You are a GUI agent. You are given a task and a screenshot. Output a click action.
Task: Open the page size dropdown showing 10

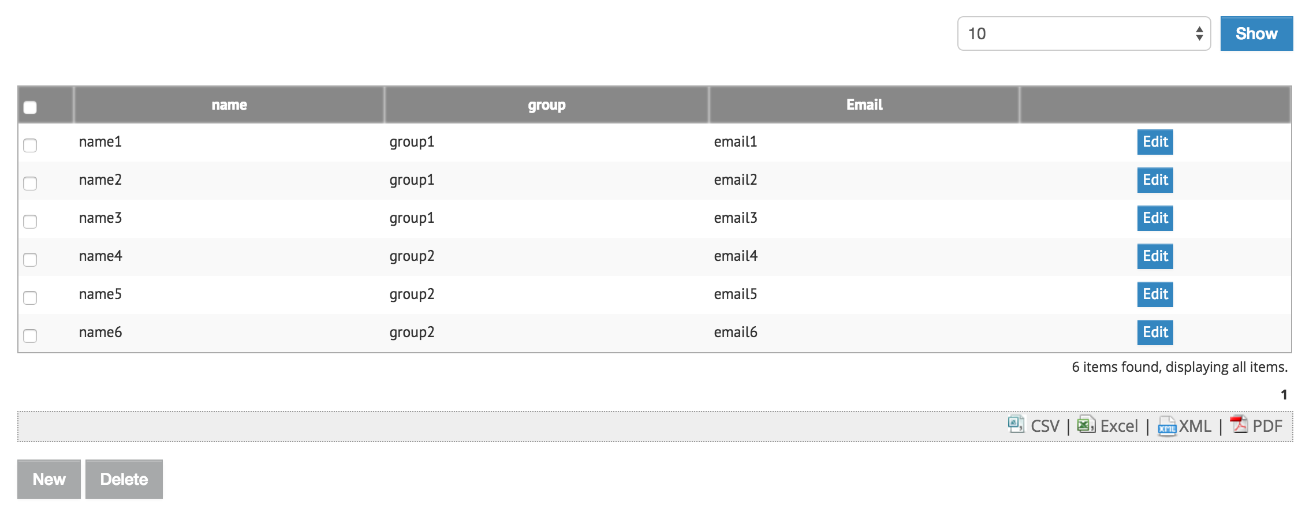[1083, 33]
